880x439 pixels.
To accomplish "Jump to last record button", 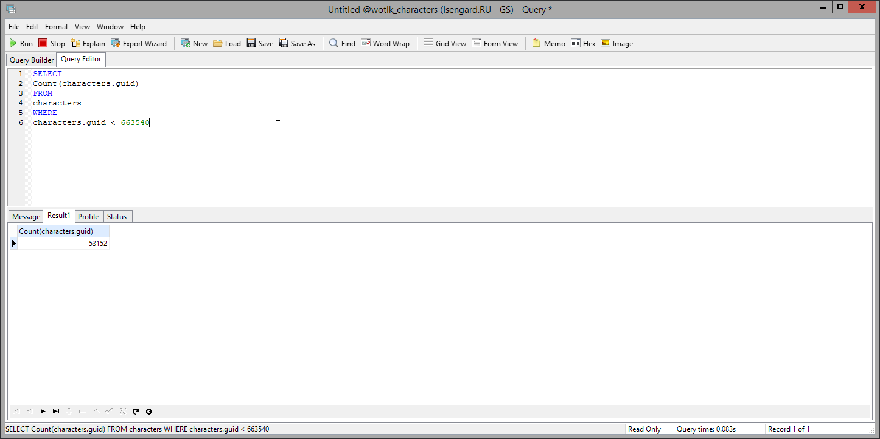I will pyautogui.click(x=56, y=412).
